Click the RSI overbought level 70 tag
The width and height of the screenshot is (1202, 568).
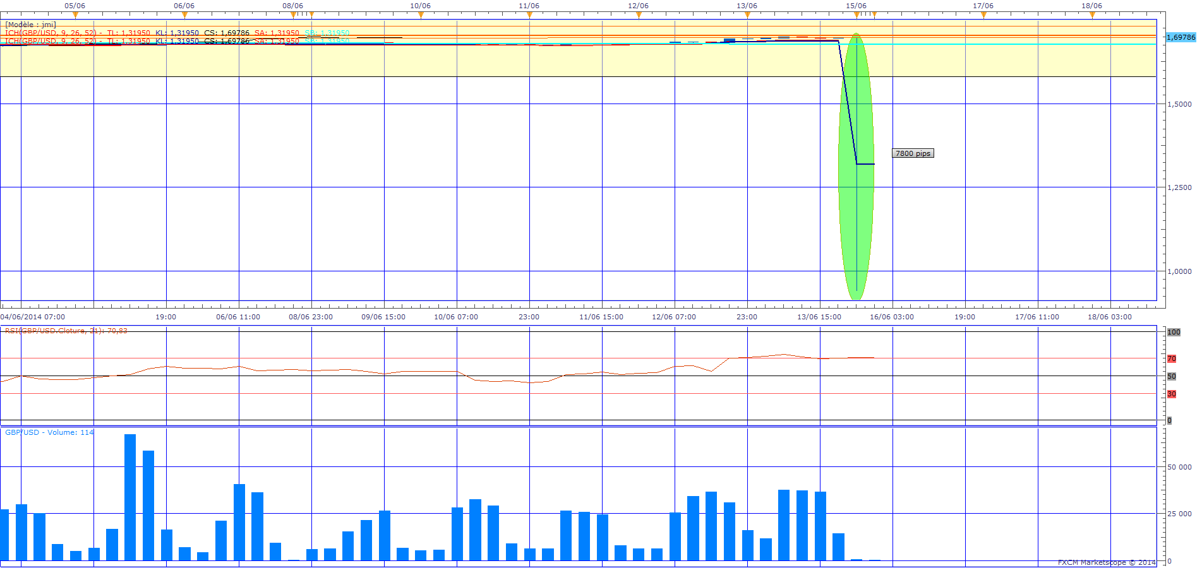click(1172, 358)
